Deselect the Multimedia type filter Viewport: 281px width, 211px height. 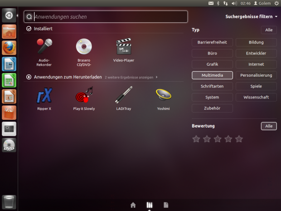click(x=212, y=75)
